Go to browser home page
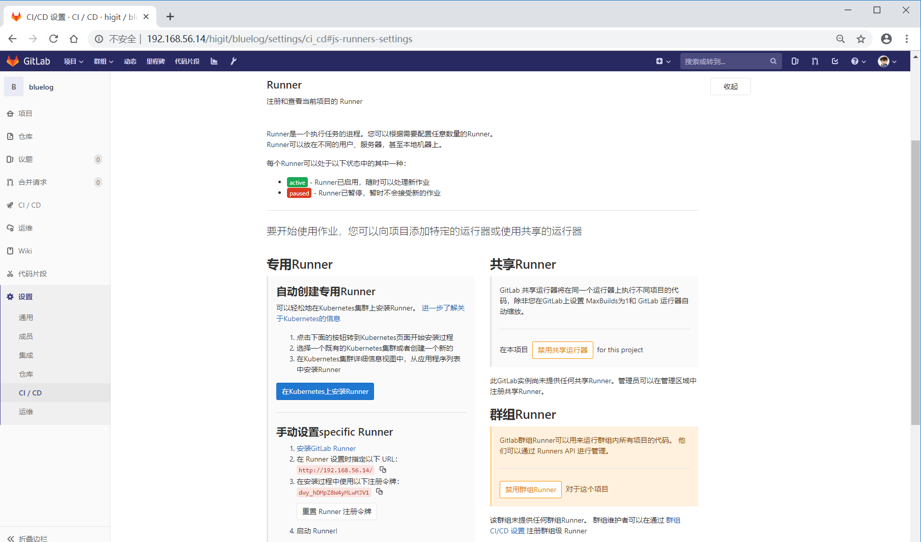 (74, 39)
